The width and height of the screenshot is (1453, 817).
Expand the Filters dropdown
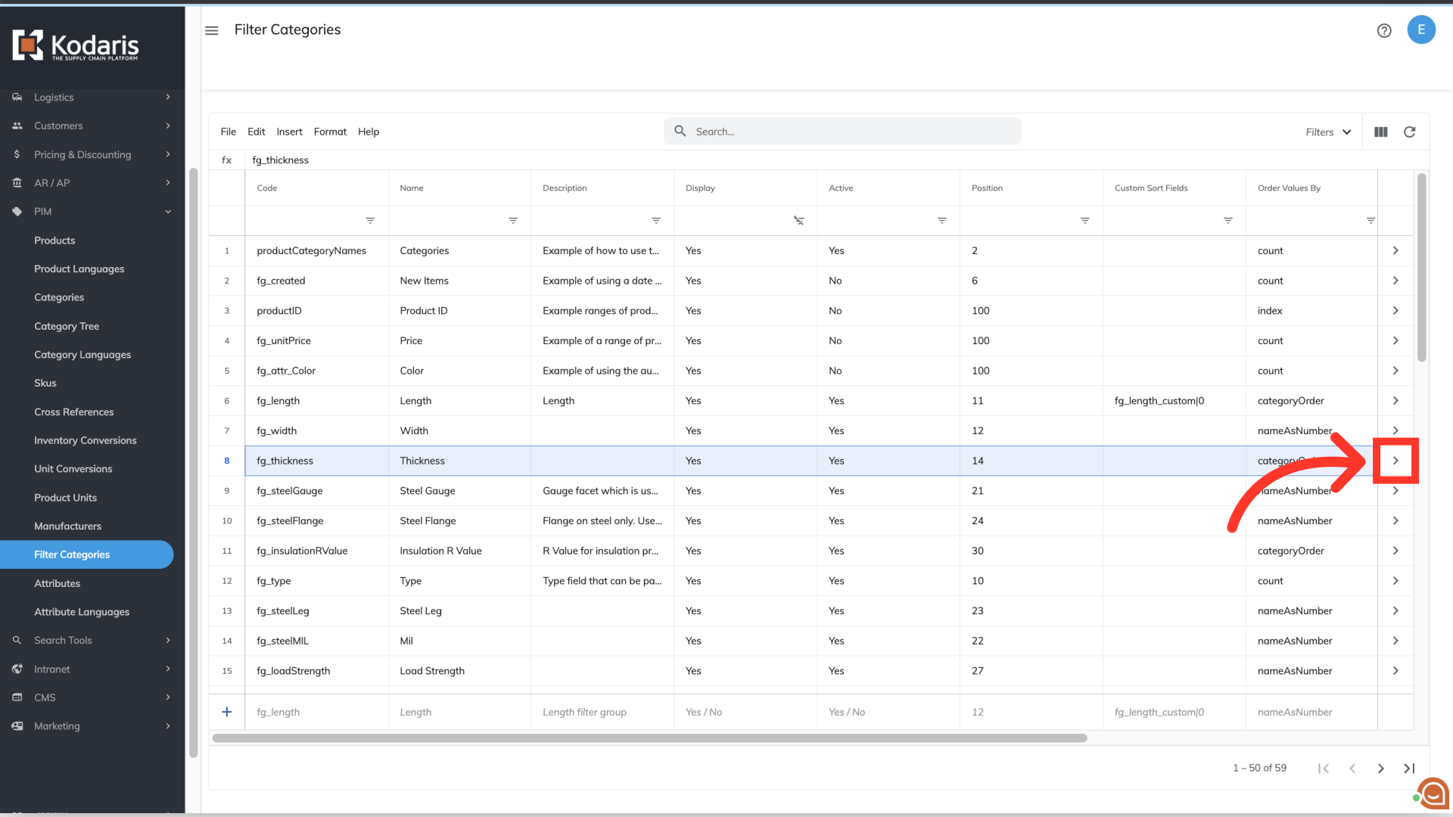1328,132
